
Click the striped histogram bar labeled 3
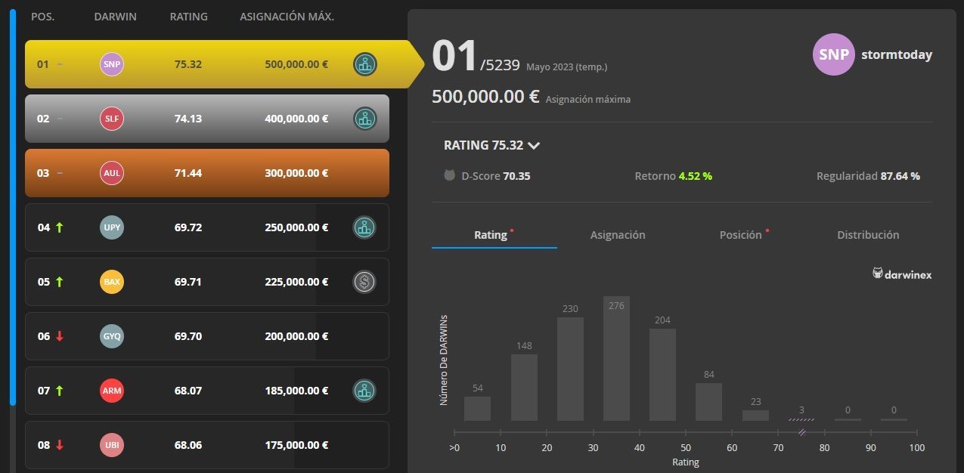[x=801, y=419]
